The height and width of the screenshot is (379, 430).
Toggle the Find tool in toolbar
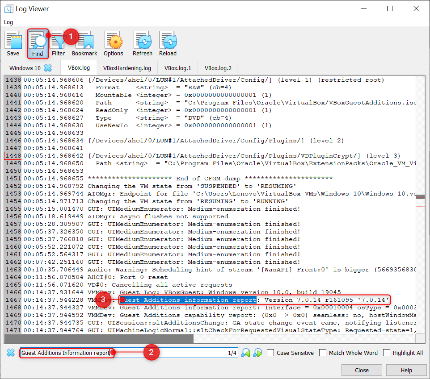pyautogui.click(x=38, y=44)
